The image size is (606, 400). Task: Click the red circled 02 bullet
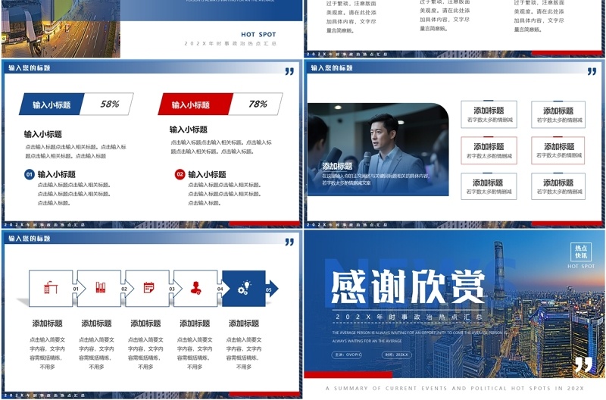point(180,174)
